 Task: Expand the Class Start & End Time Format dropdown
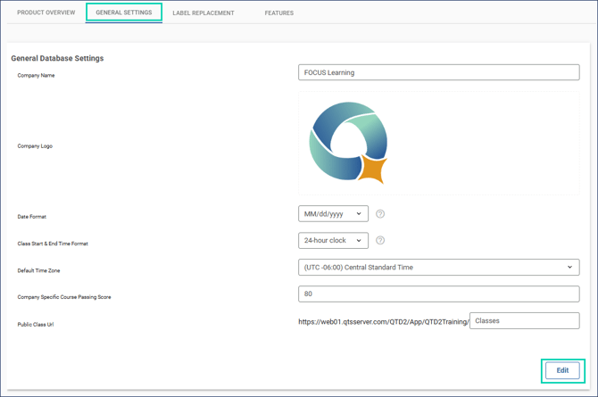[333, 241]
